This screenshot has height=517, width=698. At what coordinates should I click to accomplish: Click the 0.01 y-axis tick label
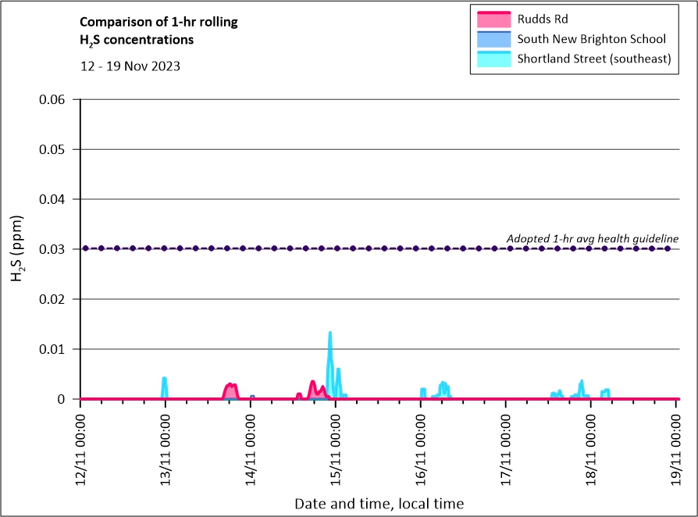(55, 349)
